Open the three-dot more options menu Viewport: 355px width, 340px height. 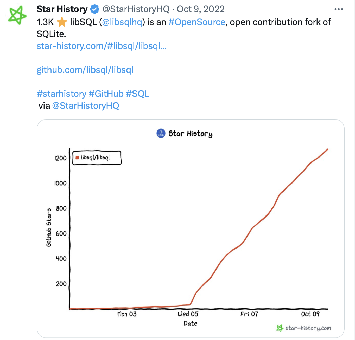coord(338,9)
